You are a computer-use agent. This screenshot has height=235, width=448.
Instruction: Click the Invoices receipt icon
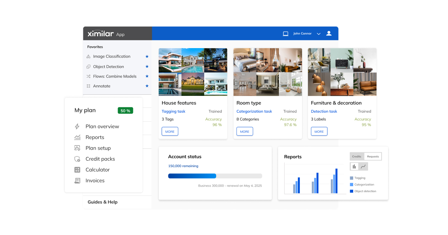click(77, 181)
